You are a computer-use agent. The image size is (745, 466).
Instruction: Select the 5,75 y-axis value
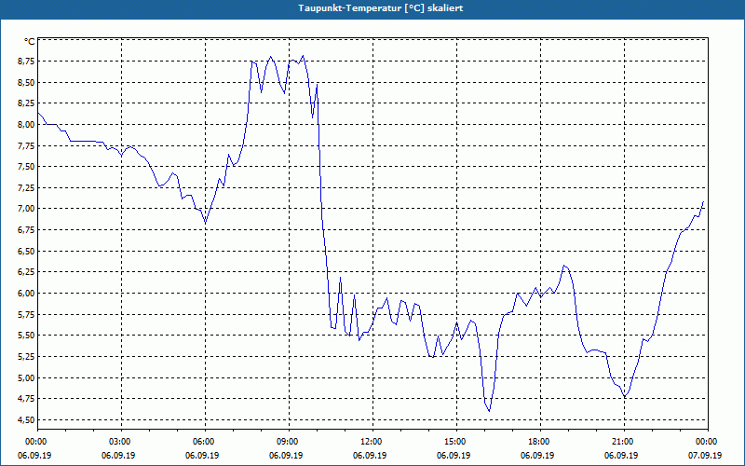click(26, 314)
